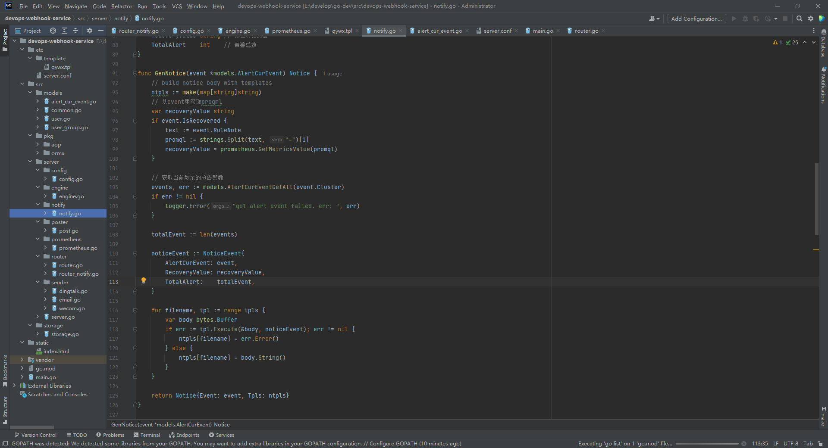Collapse the prometheus folder

[x=38, y=239]
